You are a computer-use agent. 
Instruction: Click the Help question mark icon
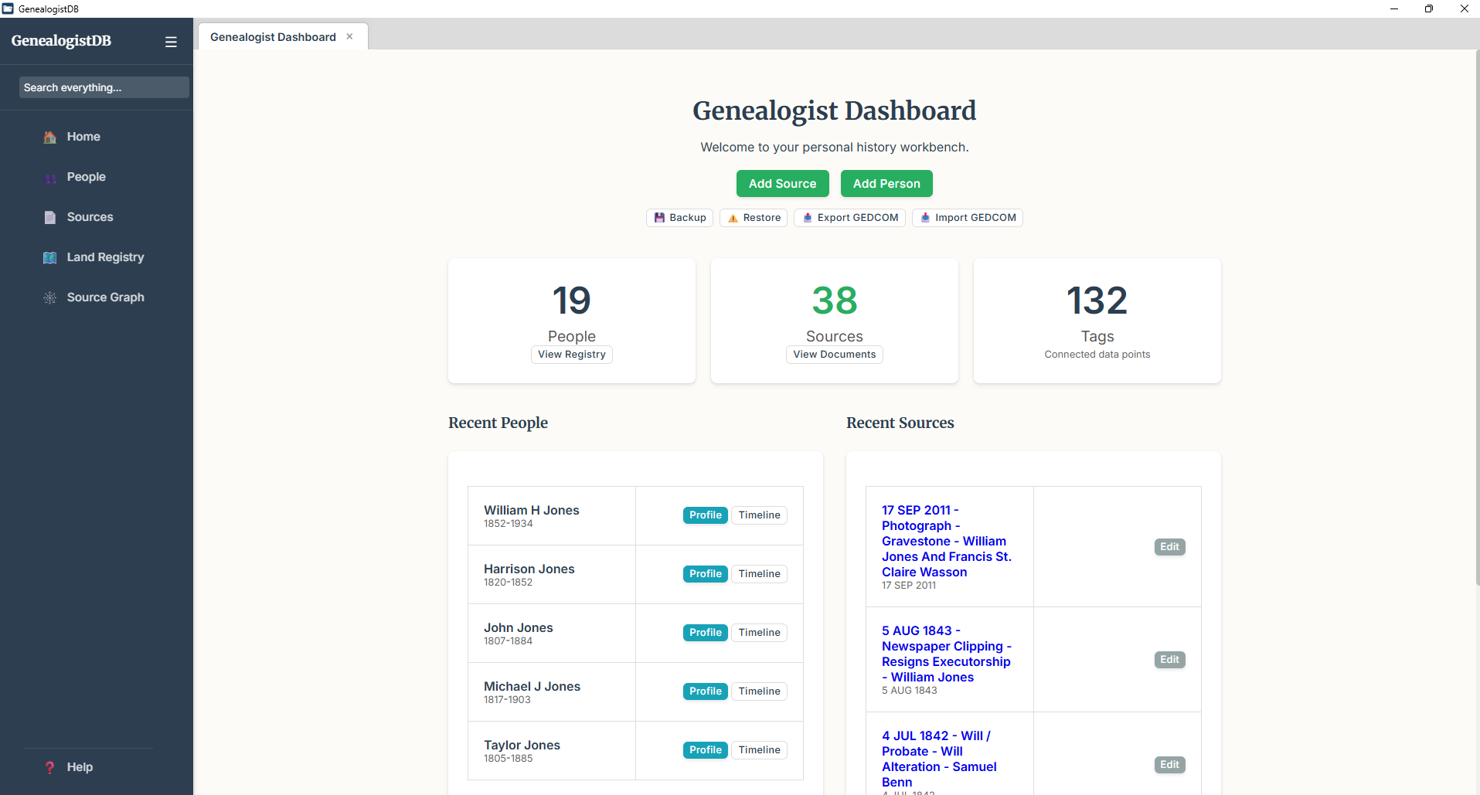point(49,766)
